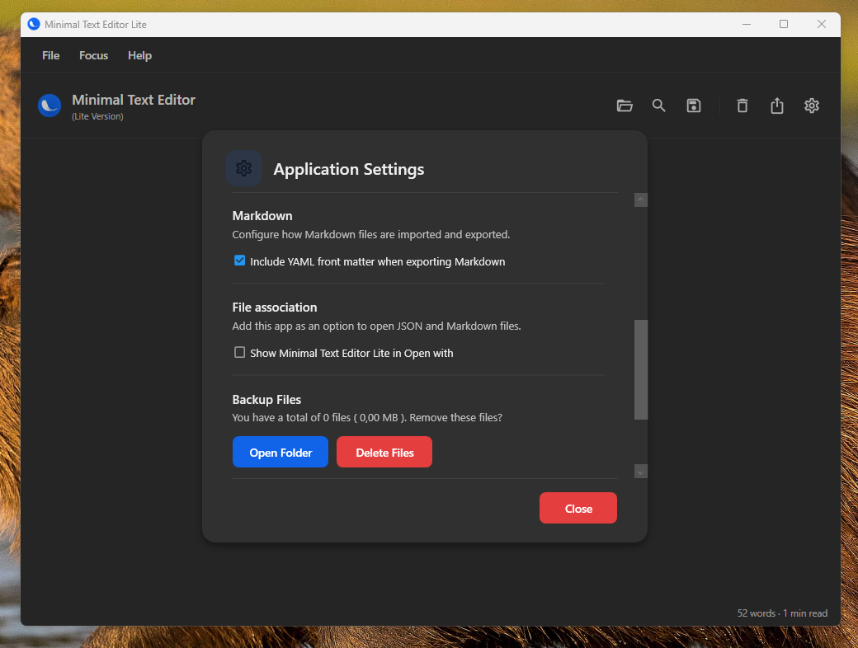858x648 pixels.
Task: Enable Show Minimal Text Editor Lite in Open with
Action: (x=240, y=352)
